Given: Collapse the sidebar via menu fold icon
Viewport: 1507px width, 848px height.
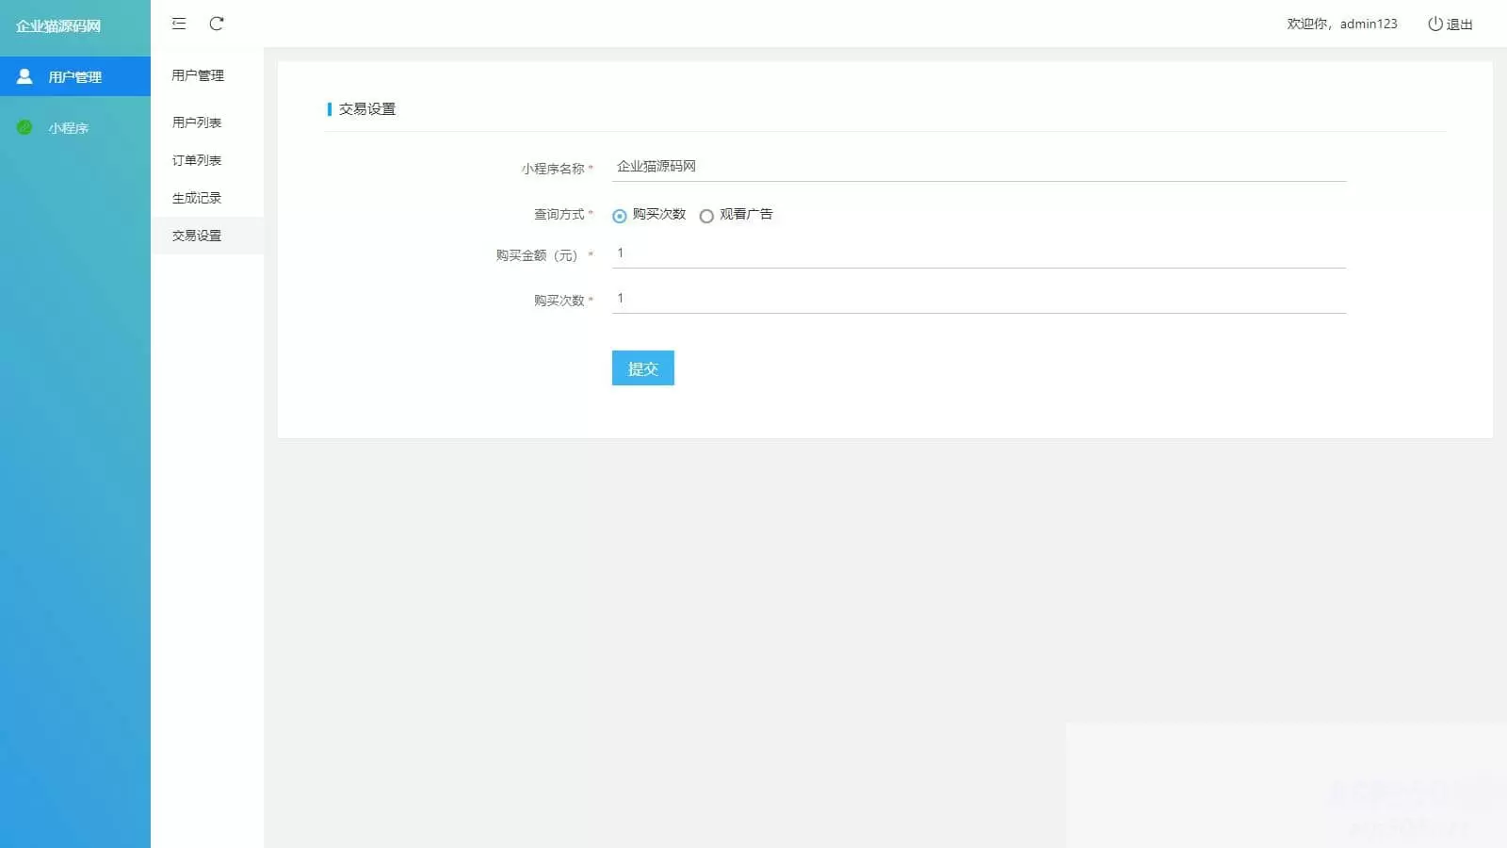Looking at the screenshot, I should [x=179, y=24].
